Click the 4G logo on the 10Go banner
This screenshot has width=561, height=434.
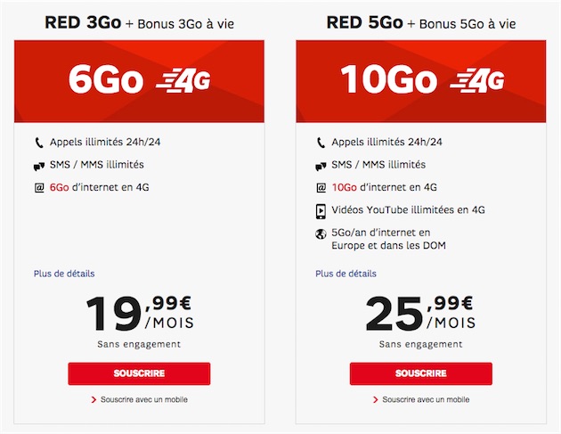tap(477, 80)
